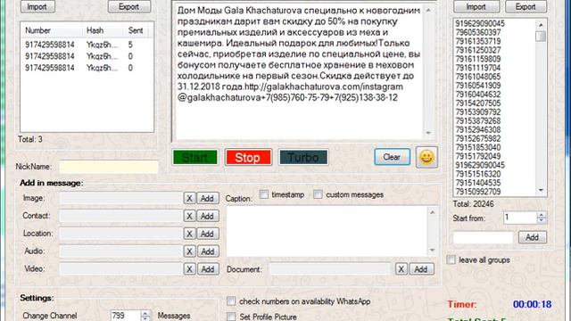Focus the NickName input field
Image resolution: width=571 pixels, height=321 pixels.
pyautogui.click(x=109, y=167)
